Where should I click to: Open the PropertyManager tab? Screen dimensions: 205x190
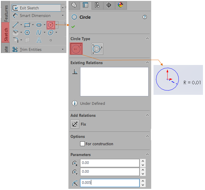pyautogui.click(x=85, y=5)
